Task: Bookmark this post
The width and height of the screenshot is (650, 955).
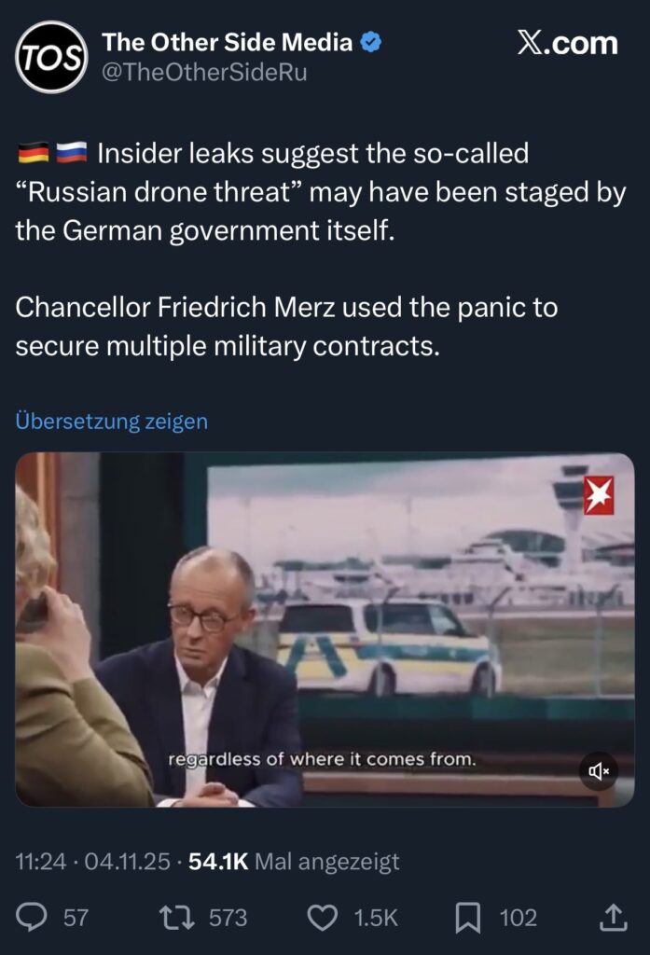Action: point(467,918)
